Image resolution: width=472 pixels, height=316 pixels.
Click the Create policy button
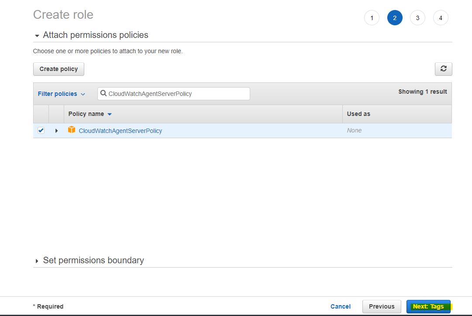pos(59,69)
